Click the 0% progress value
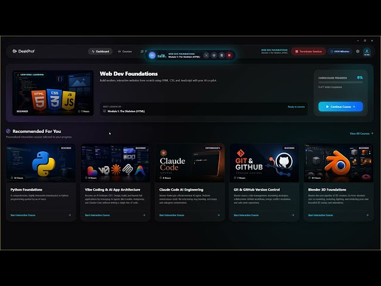The height and width of the screenshot is (286, 381). point(360,77)
